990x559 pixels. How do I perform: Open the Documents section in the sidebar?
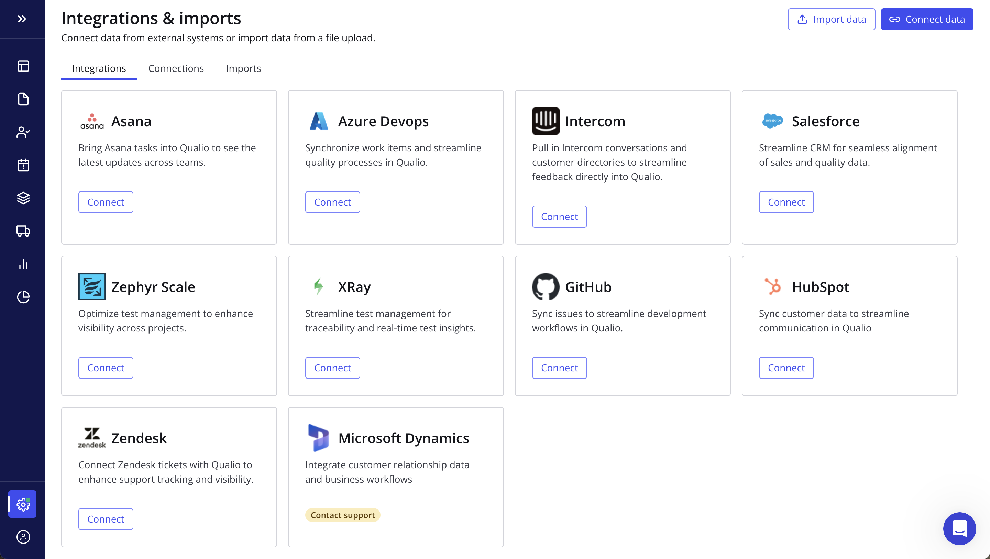pos(23,99)
